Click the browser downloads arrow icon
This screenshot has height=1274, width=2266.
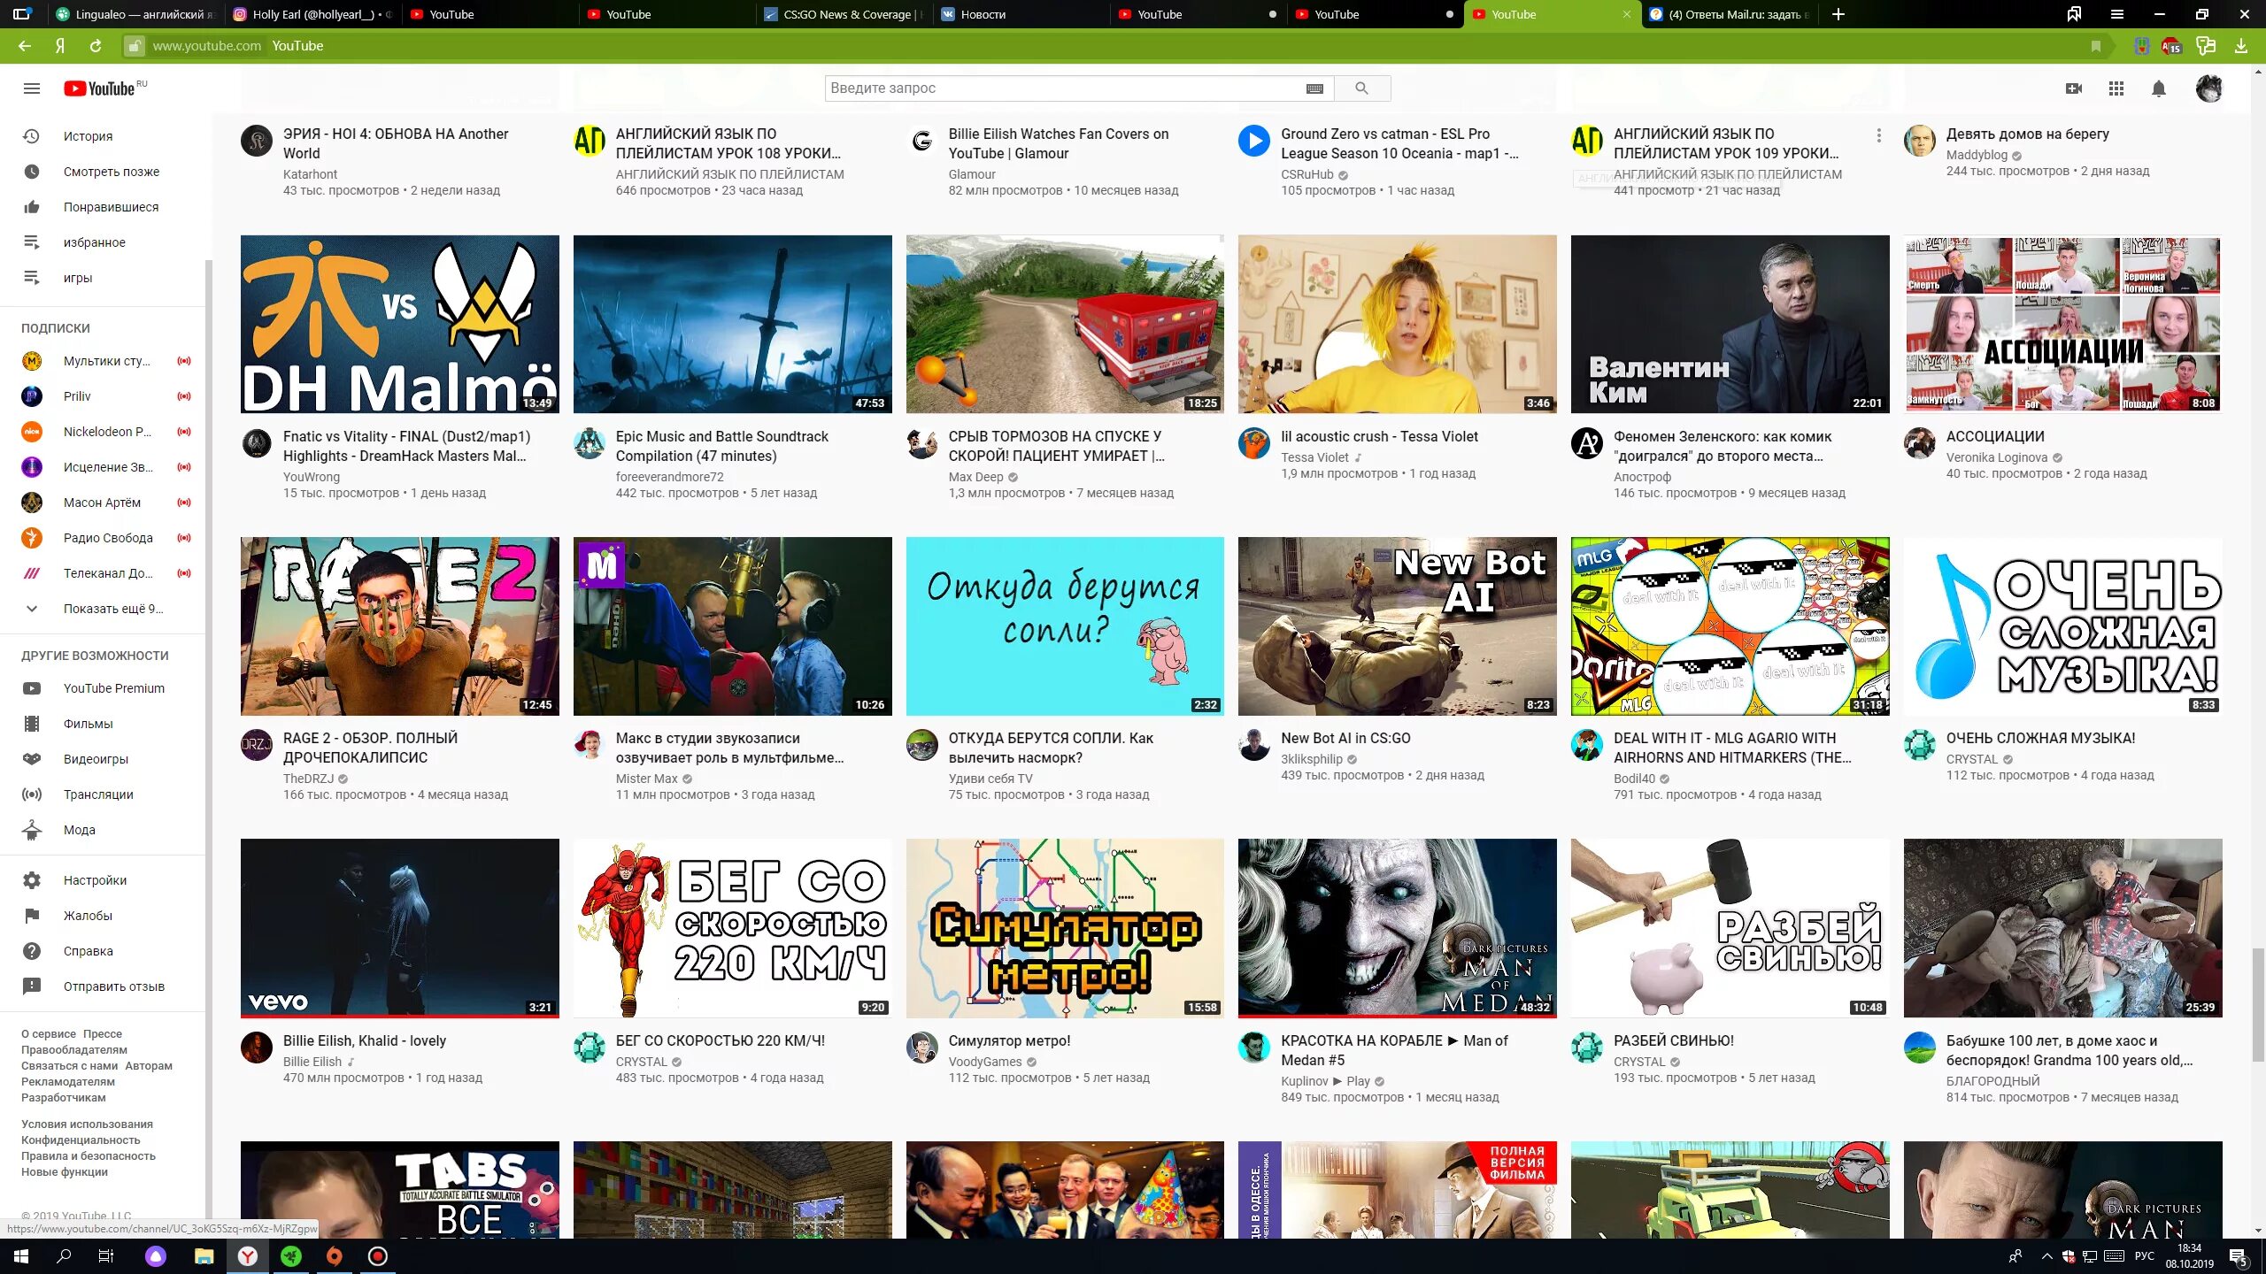pyautogui.click(x=2240, y=46)
